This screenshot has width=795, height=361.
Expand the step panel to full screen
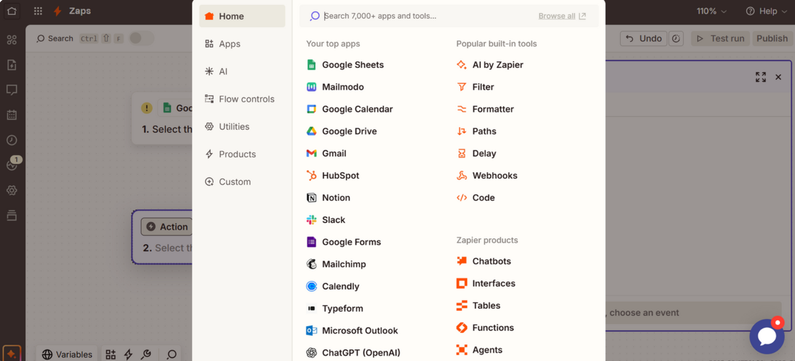[x=760, y=77]
